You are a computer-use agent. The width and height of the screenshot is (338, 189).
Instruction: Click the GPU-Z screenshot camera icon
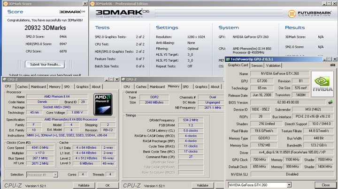(333, 65)
